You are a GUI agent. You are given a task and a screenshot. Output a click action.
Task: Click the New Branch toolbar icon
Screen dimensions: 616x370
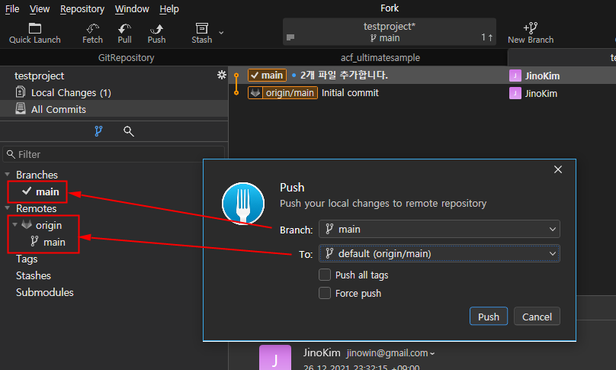pyautogui.click(x=531, y=33)
